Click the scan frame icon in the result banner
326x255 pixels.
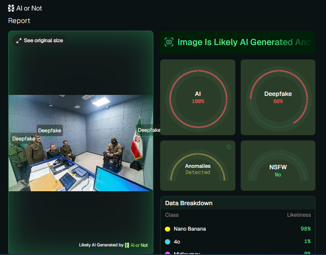pyautogui.click(x=169, y=42)
